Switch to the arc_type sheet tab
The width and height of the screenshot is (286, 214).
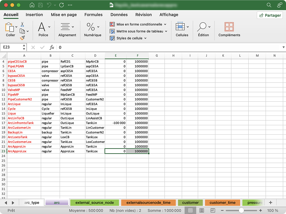[32, 203]
